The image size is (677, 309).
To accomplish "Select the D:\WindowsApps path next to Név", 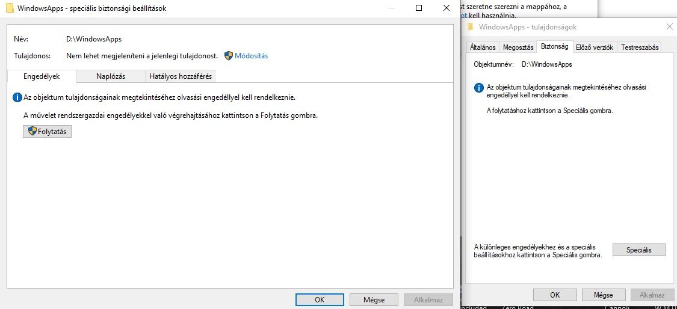I will (x=94, y=39).
